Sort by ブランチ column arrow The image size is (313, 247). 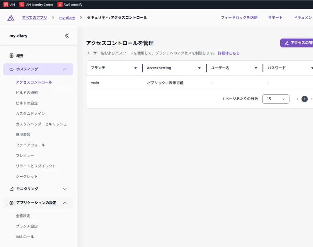pos(135,68)
